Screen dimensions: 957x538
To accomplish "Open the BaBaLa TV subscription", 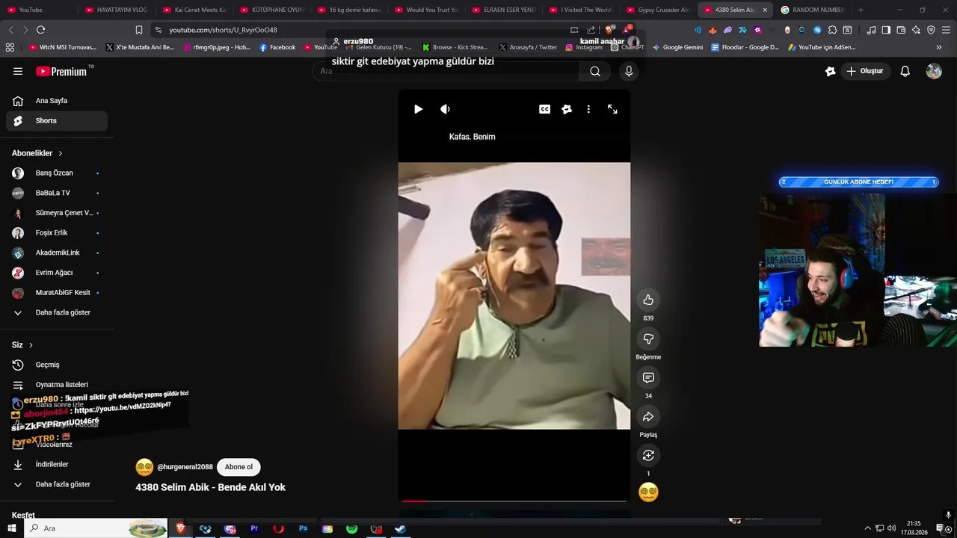I will 57,193.
